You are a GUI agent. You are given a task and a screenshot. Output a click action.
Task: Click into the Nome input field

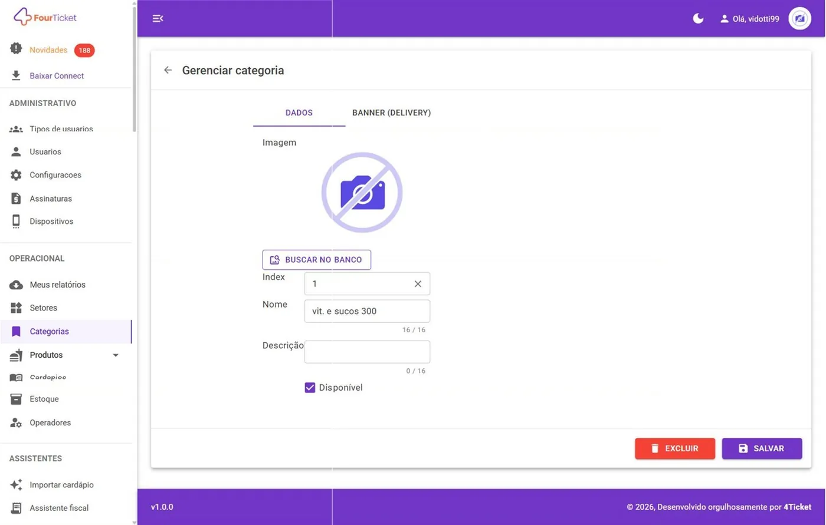[x=367, y=311]
